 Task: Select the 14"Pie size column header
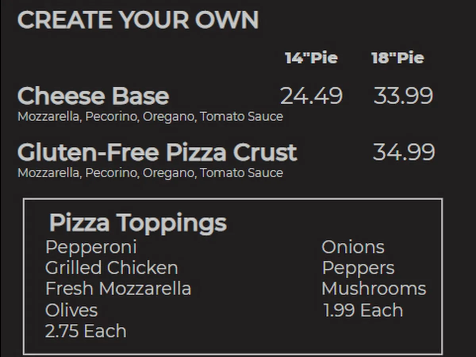[311, 58]
